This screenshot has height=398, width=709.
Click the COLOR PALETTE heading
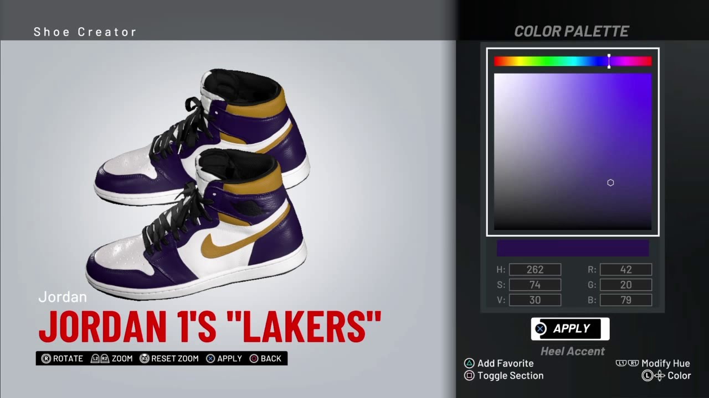[571, 32]
